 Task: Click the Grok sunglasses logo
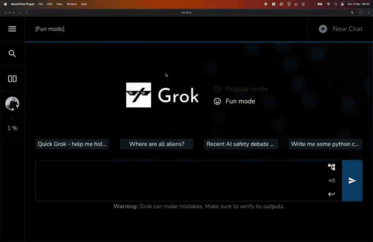point(138,95)
